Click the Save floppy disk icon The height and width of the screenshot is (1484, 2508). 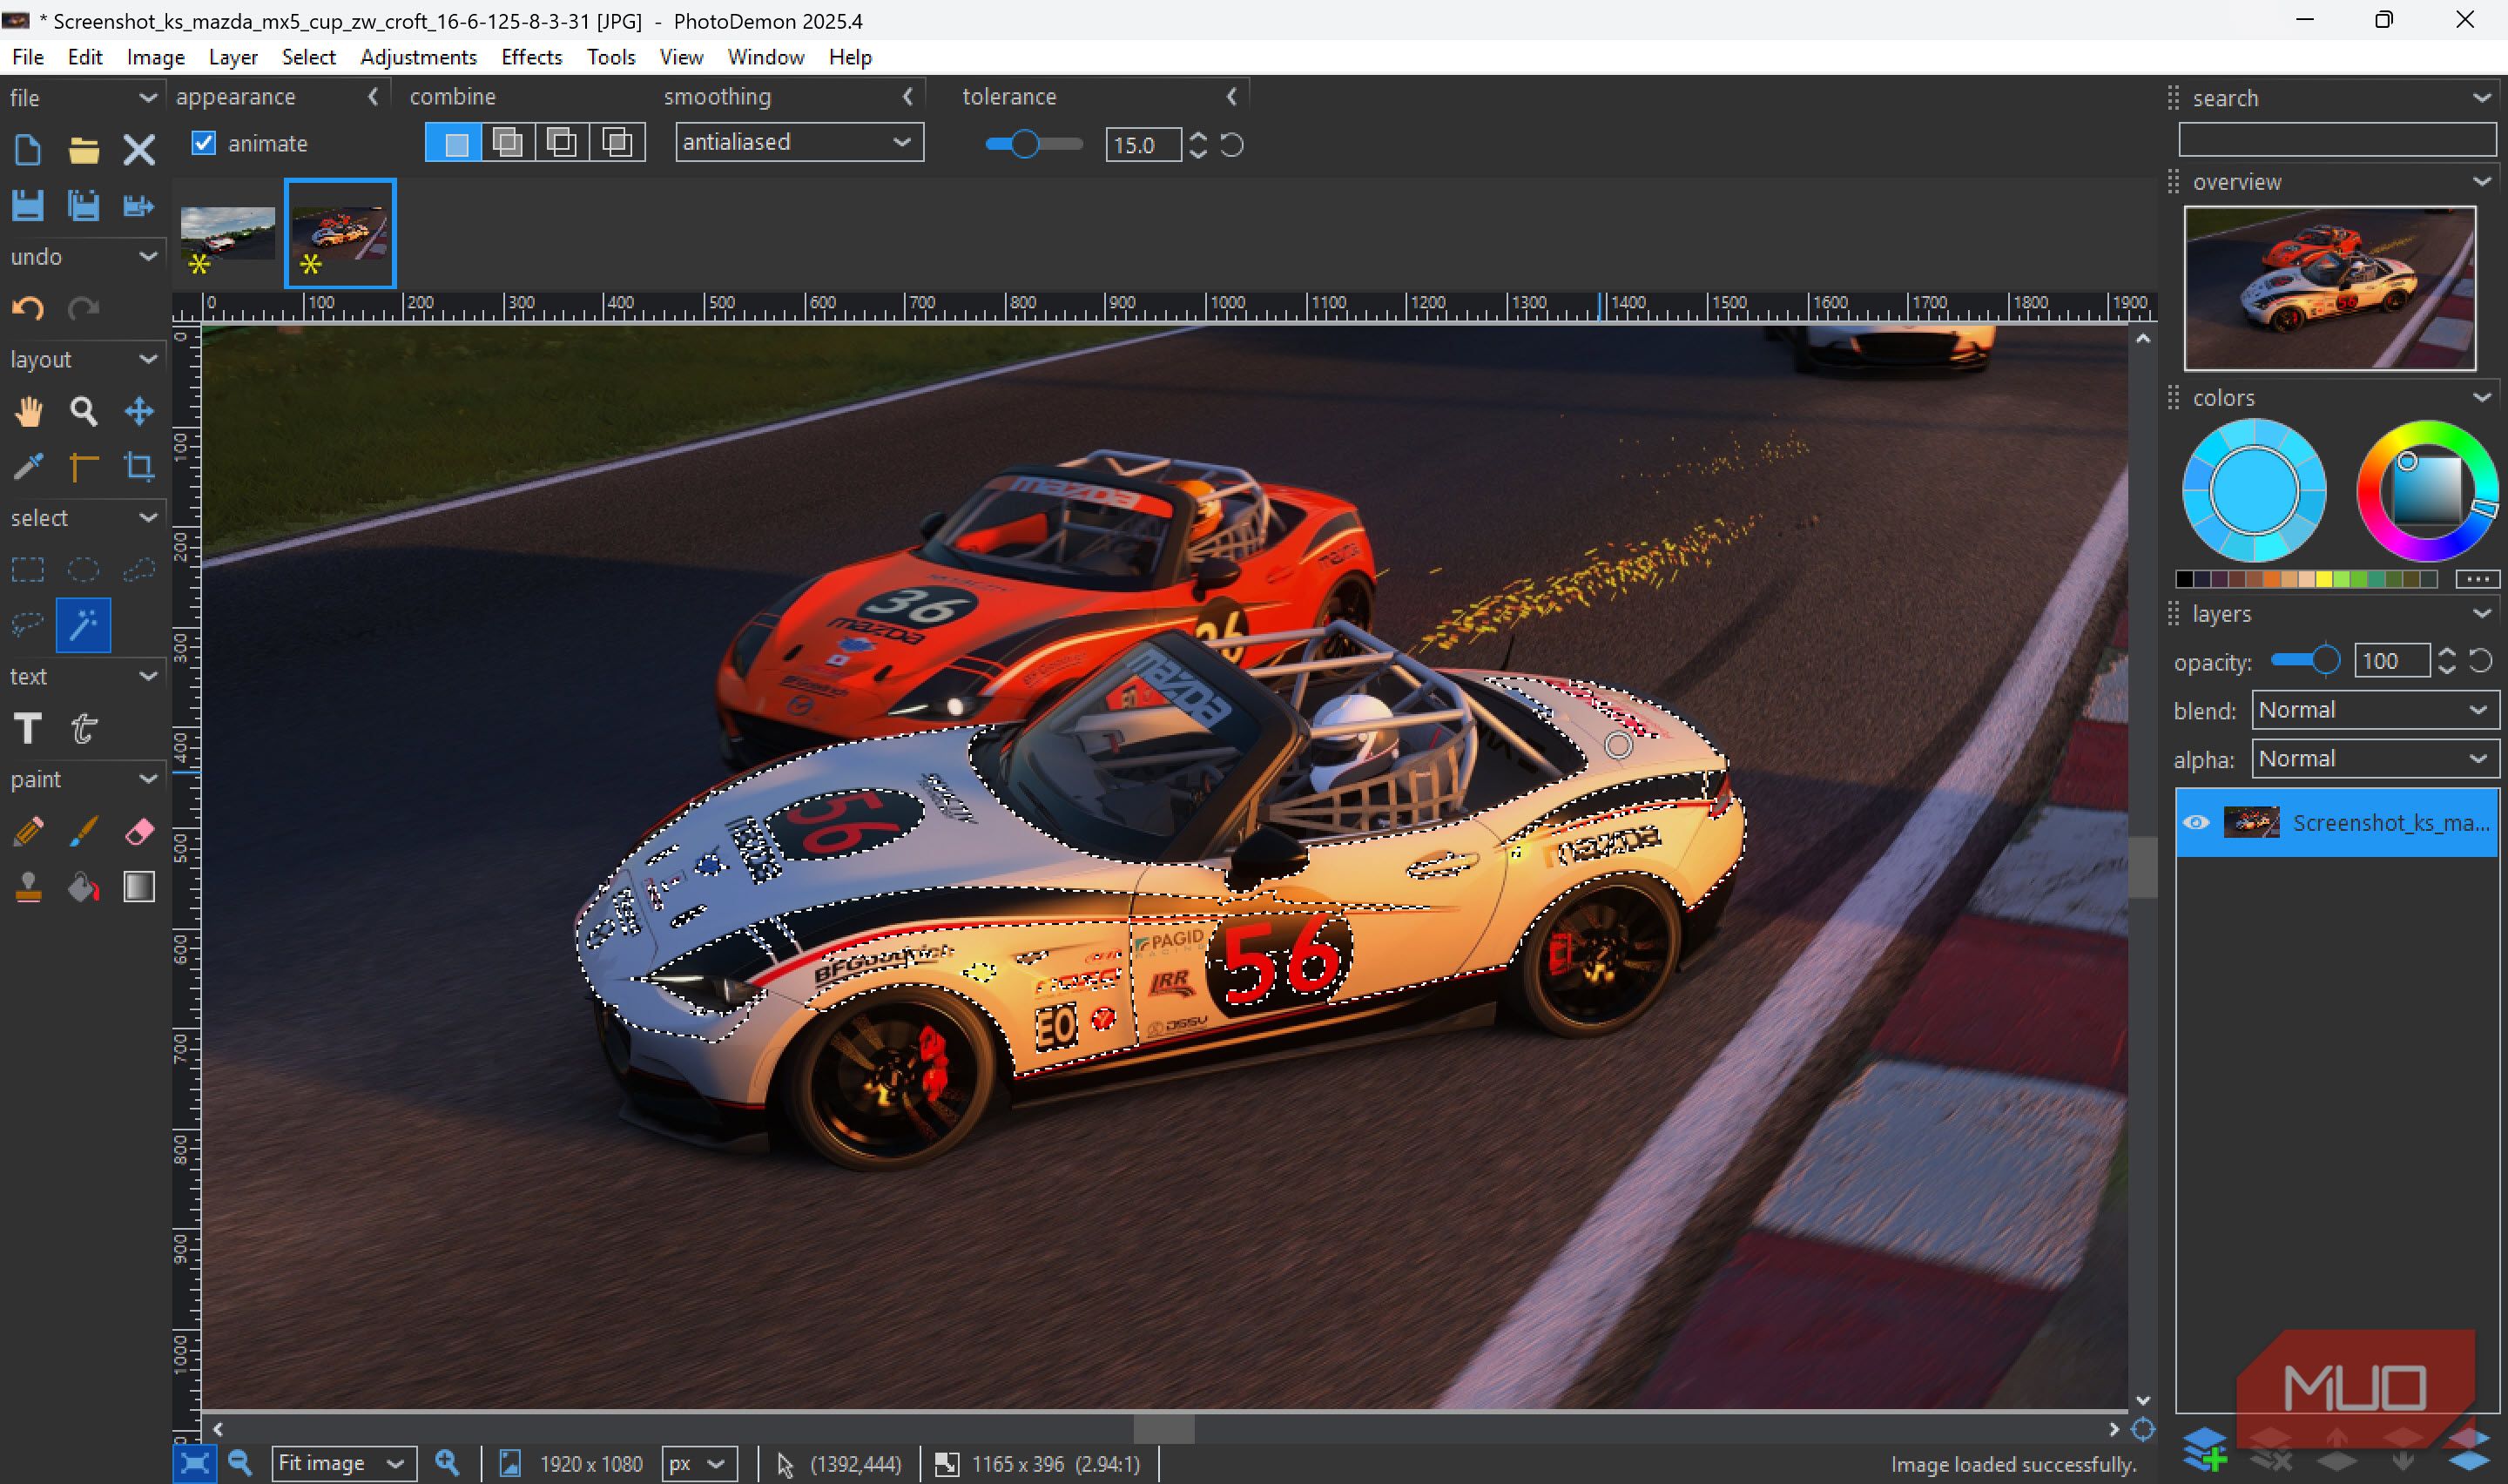(x=28, y=205)
